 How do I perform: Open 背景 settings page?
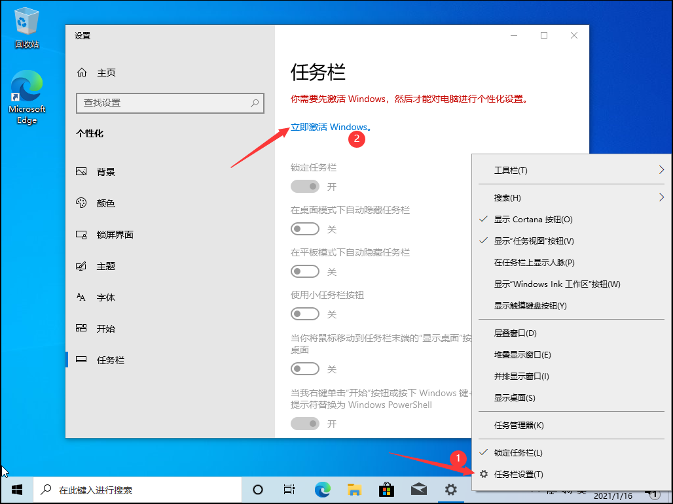(x=170, y=172)
